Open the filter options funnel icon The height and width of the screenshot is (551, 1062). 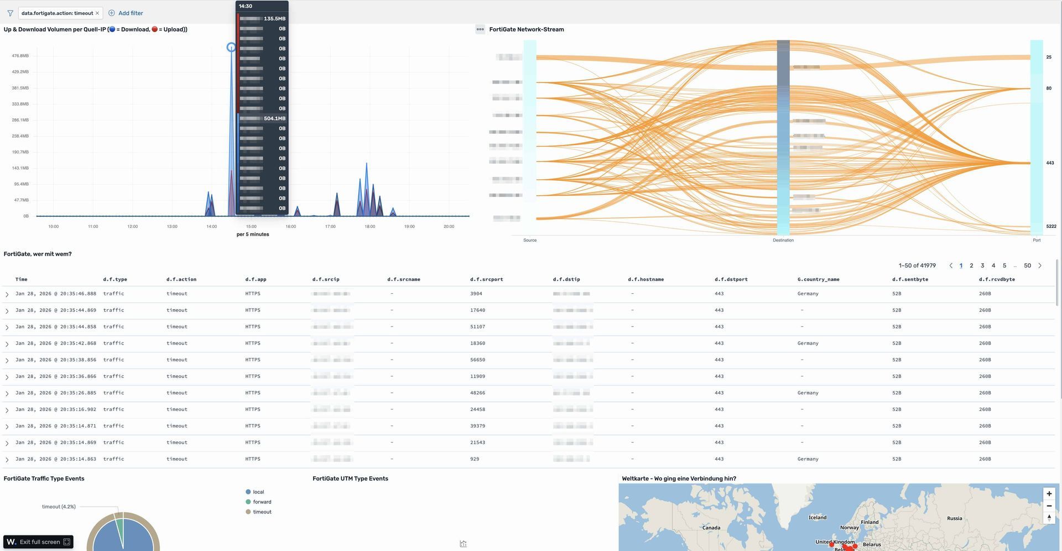click(10, 13)
